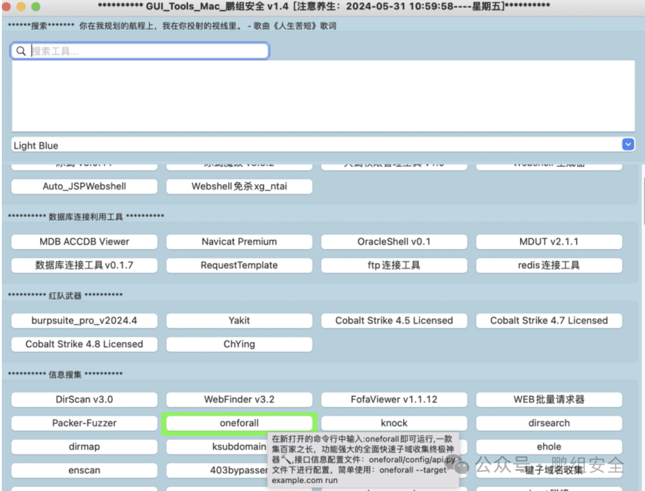
Task: Launch MDUT v2.1.1
Action: [549, 241]
